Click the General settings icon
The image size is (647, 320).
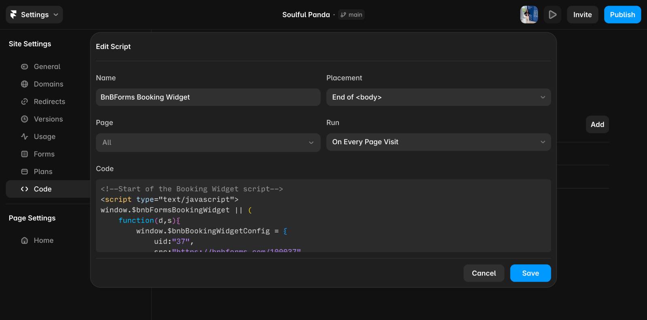[x=25, y=67]
